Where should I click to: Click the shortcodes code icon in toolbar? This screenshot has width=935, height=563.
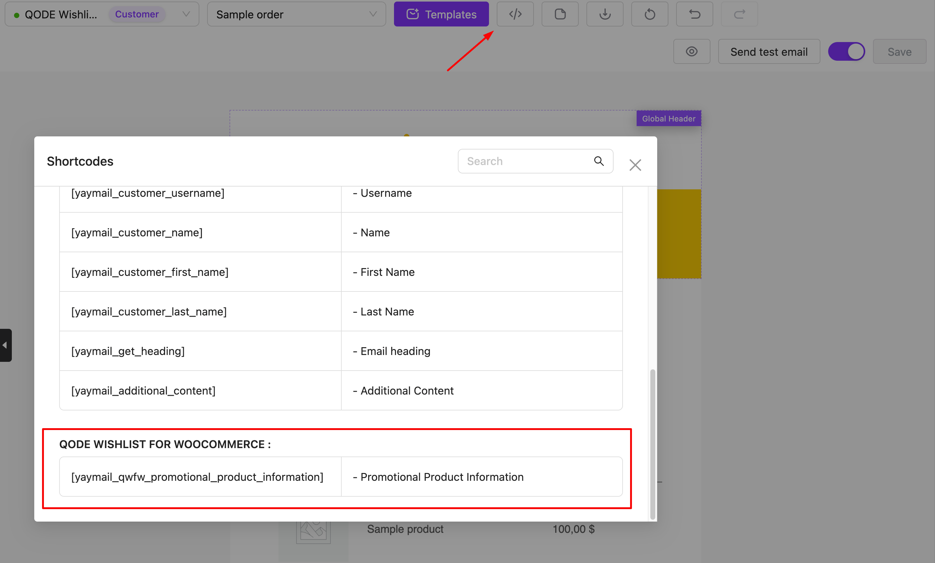(x=515, y=14)
